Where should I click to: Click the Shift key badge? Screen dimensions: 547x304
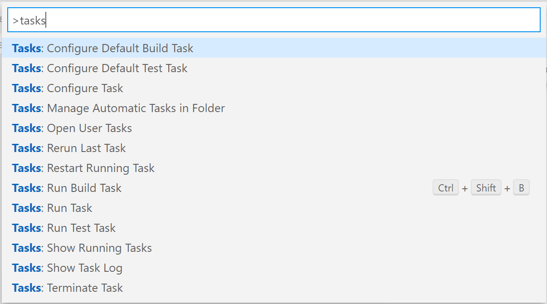486,187
